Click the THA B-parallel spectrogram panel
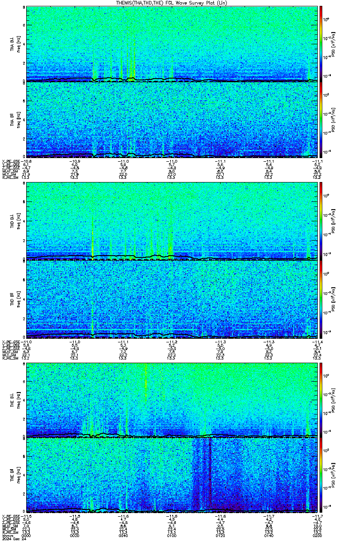The height and width of the screenshot is (542, 339). coord(172,119)
